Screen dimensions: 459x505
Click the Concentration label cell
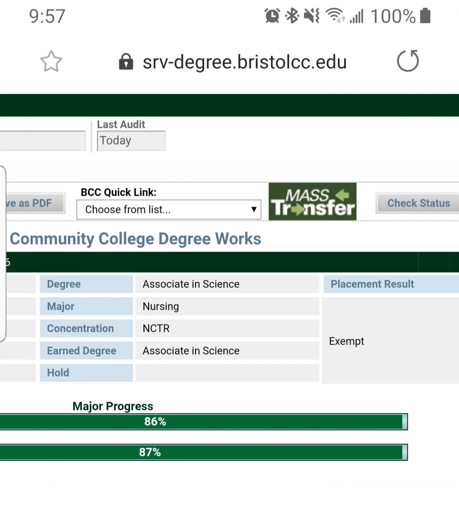point(86,328)
